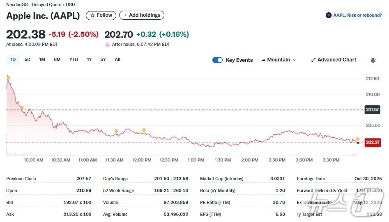
Task: Click the after-hours moon icon
Action: 108,44
